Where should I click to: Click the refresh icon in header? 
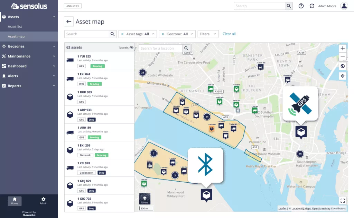click(312, 6)
